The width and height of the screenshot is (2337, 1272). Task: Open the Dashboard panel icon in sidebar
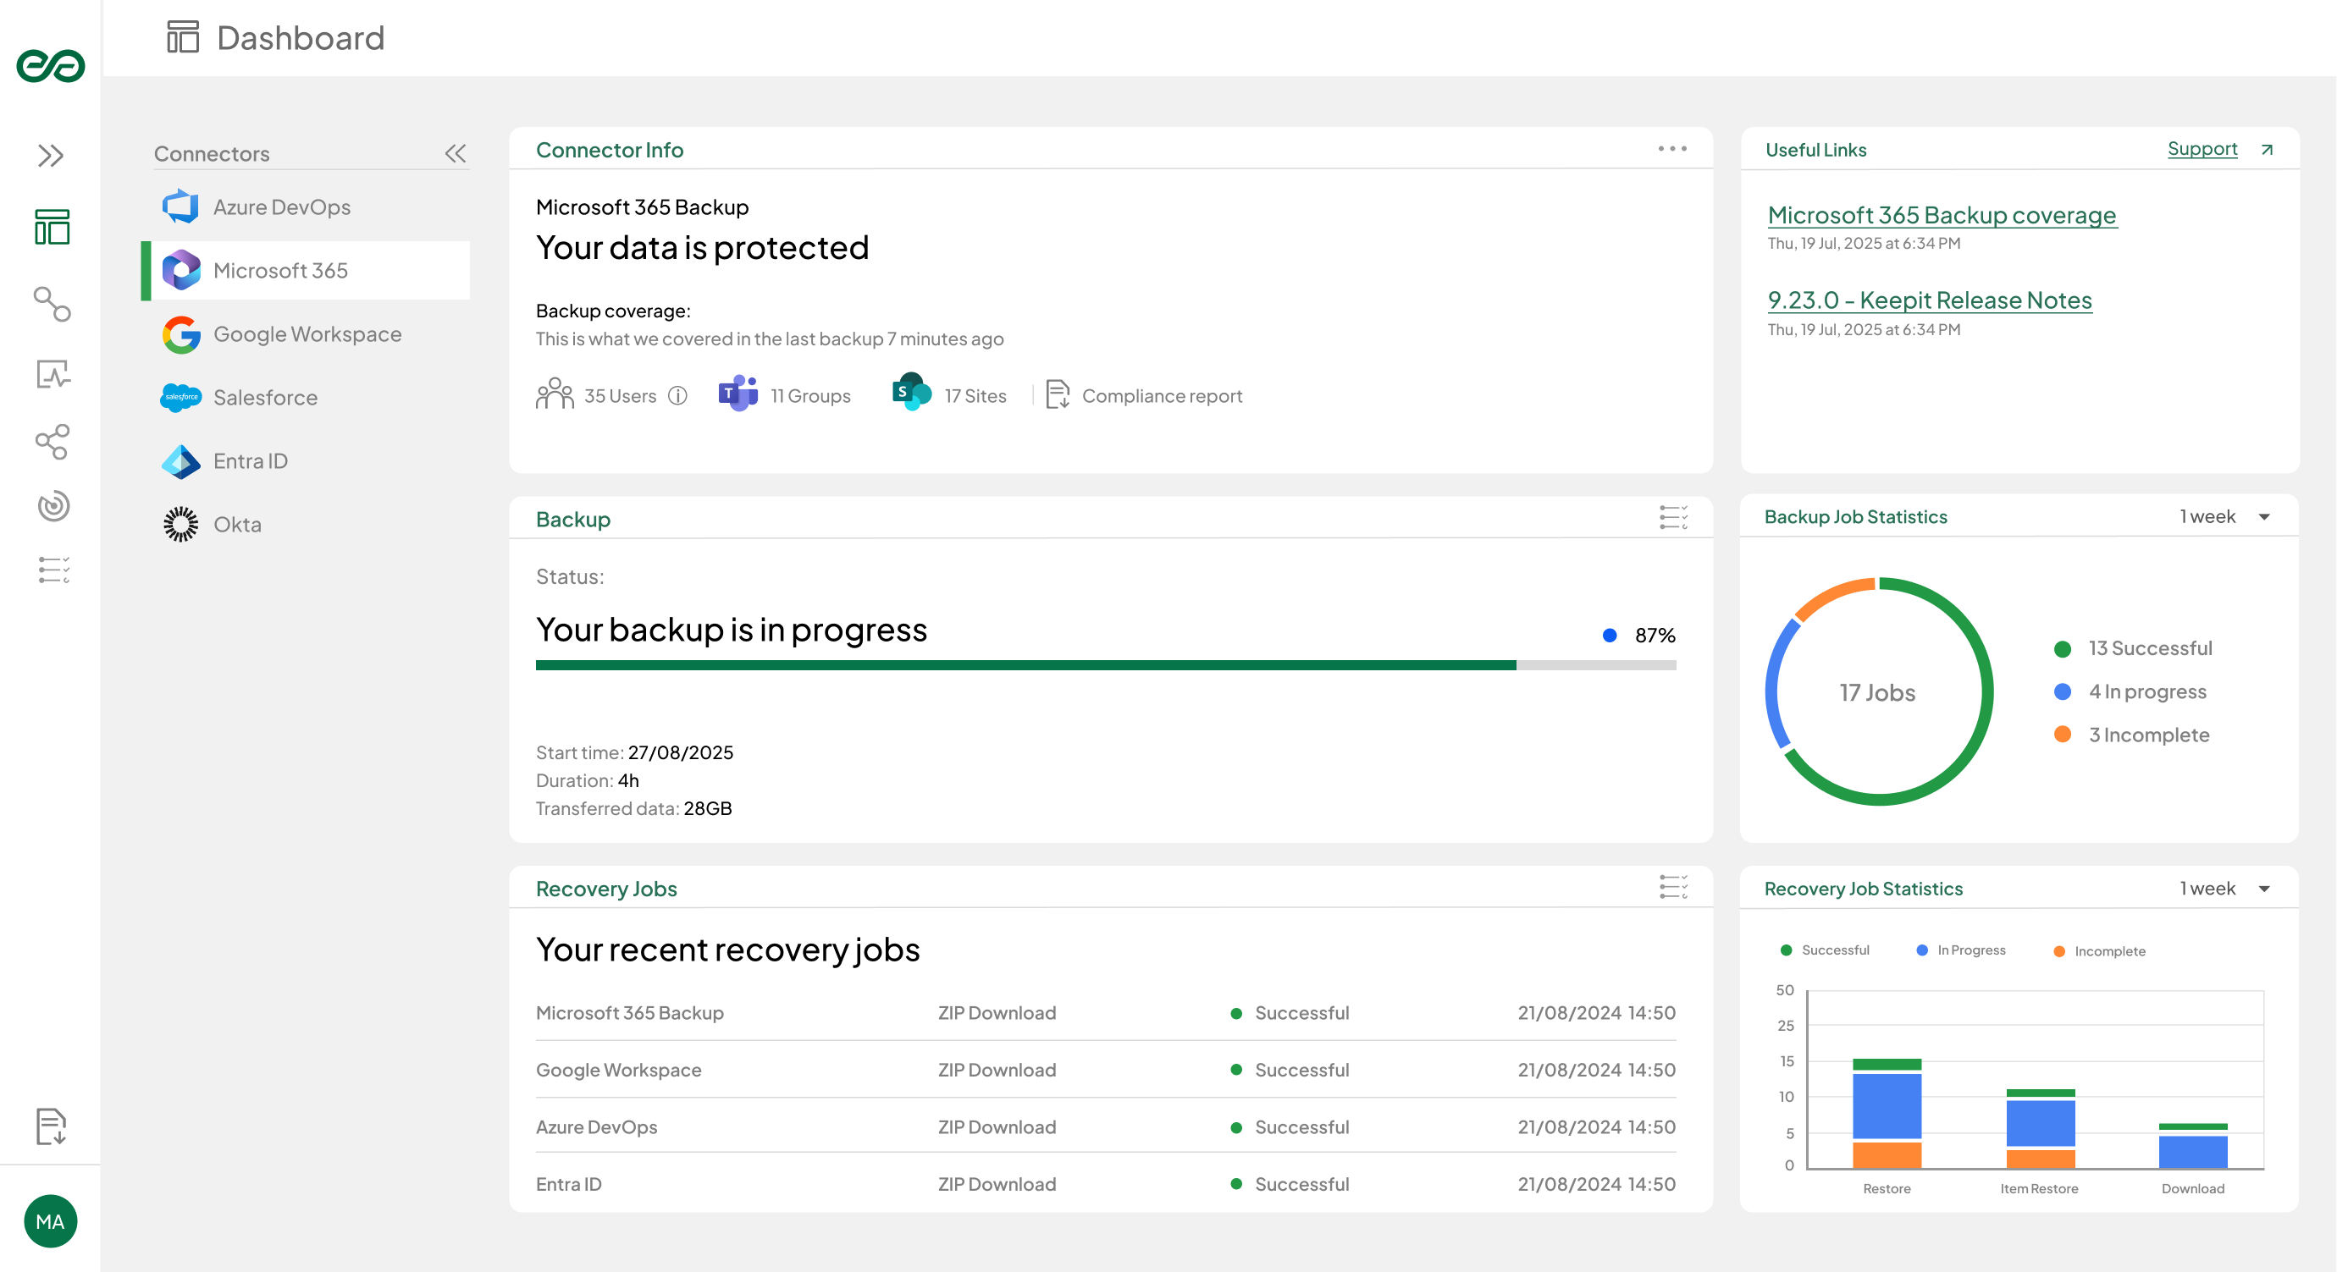[x=52, y=227]
